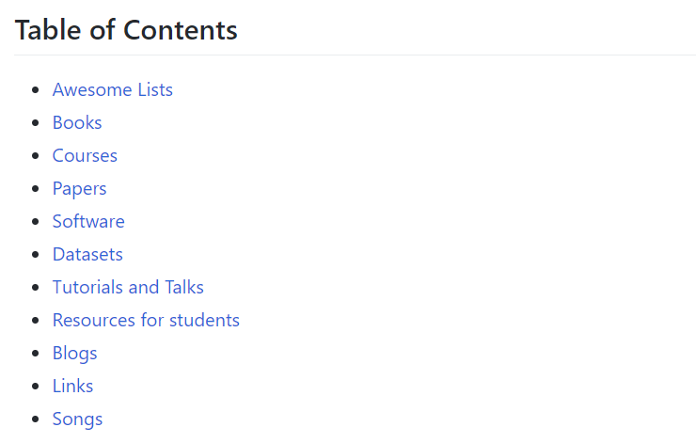Click the bullet next to Books
The image size is (696, 443).
point(36,123)
